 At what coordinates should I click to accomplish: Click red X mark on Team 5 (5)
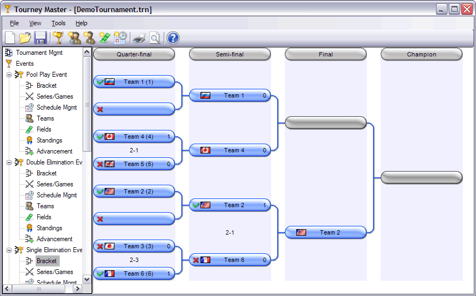[100, 164]
